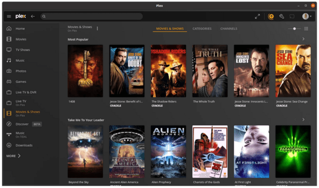This screenshot has width=319, height=188.
Task: Open Celebrity Paranormal Project poster
Action: [293, 152]
